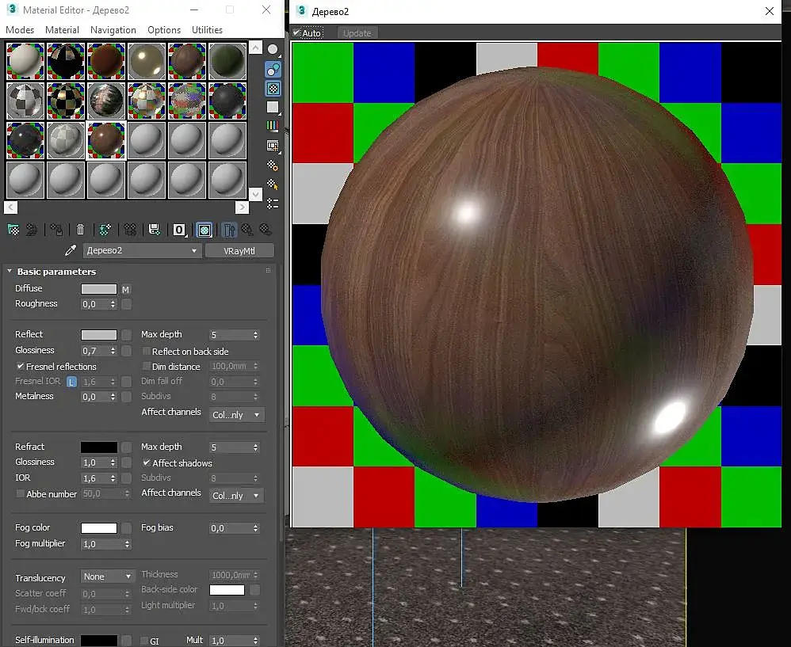This screenshot has width=791, height=647.
Task: Toggle the checkered Background icon
Action: [273, 89]
